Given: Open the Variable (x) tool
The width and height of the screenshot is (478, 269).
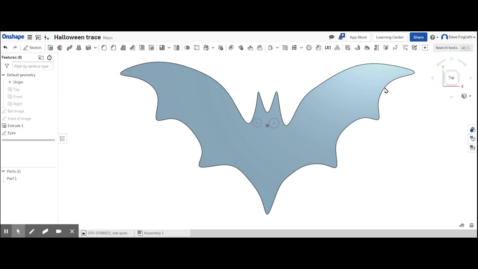Looking at the screenshot, I should coord(328,48).
